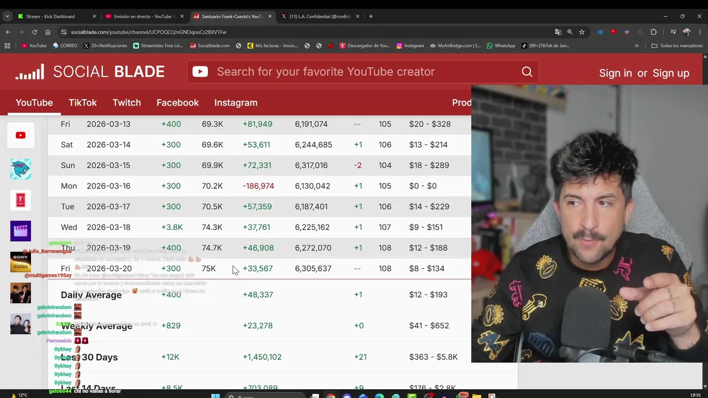Open the CORREO bookmark
The image size is (708, 398).
pos(65,46)
